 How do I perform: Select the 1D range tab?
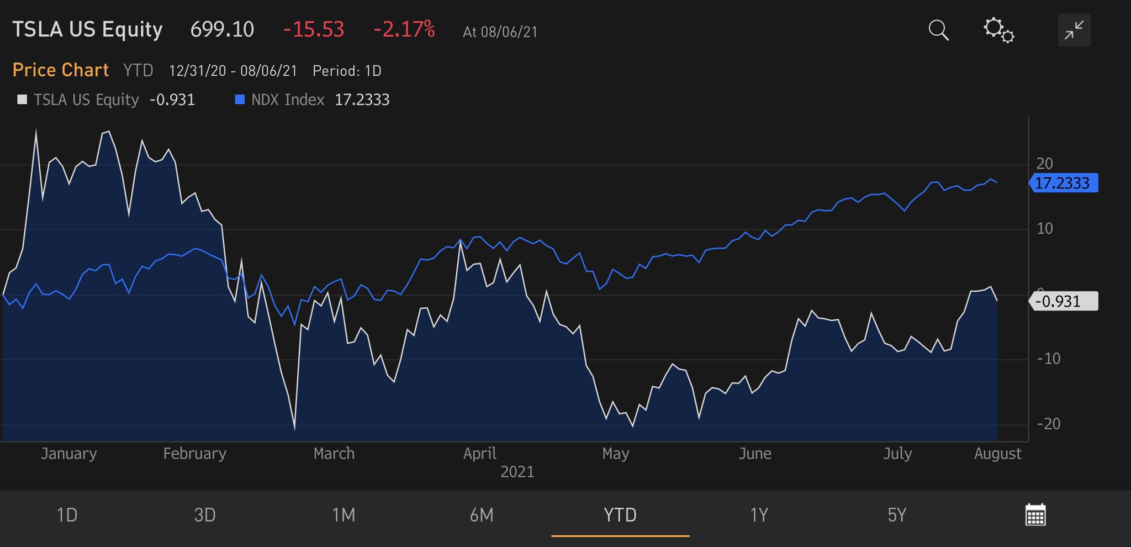[67, 515]
